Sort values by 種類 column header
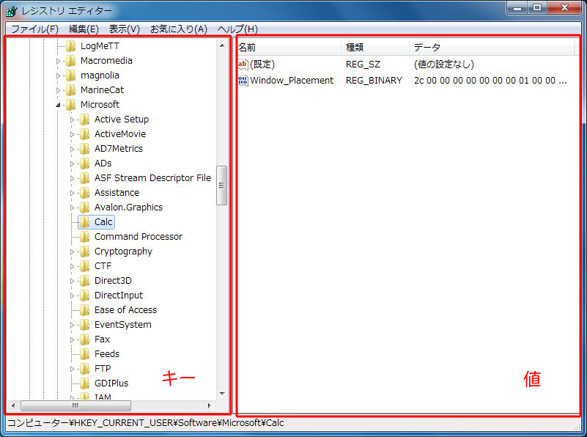The height and width of the screenshot is (437, 587). (x=375, y=47)
